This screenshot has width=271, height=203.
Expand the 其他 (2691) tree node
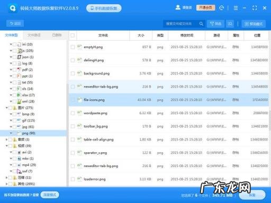click(x=7, y=184)
